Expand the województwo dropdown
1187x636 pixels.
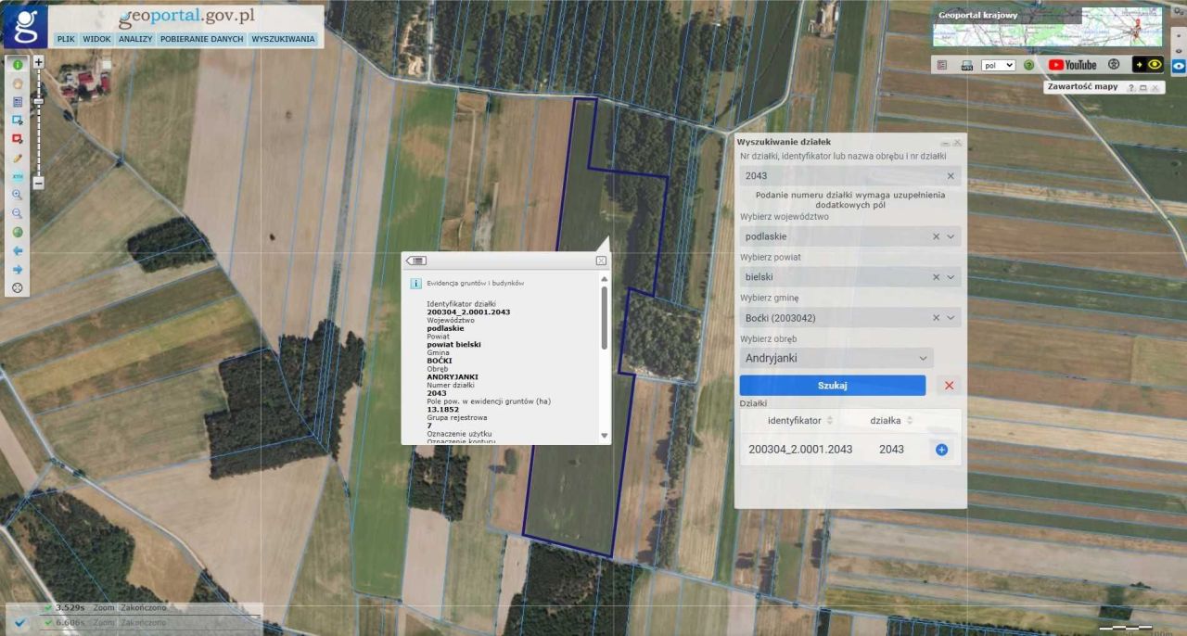951,236
